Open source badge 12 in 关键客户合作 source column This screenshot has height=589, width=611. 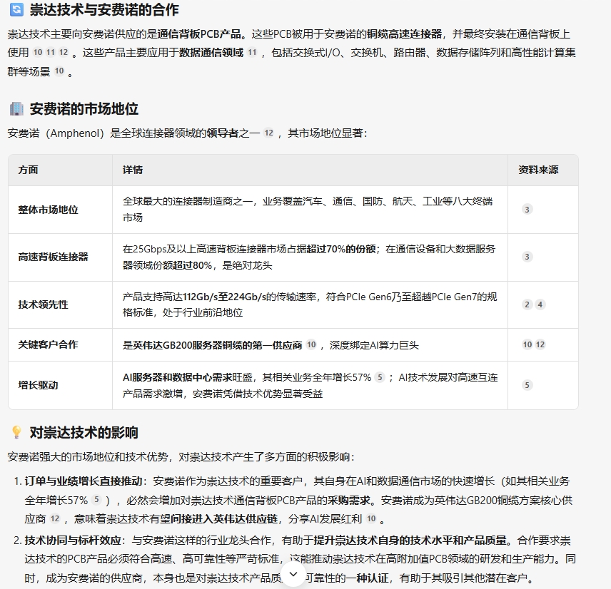[x=540, y=344]
